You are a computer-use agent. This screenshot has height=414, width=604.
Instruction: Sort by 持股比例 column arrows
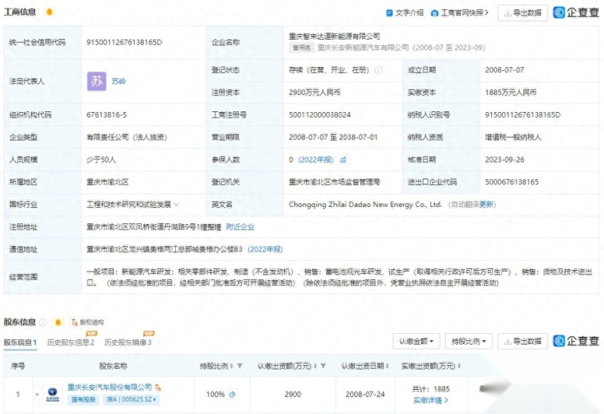point(232,366)
